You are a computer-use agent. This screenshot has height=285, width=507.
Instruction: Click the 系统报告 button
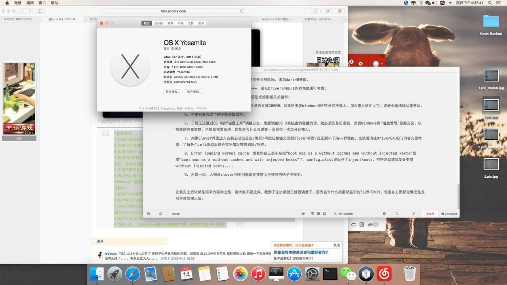click(173, 92)
